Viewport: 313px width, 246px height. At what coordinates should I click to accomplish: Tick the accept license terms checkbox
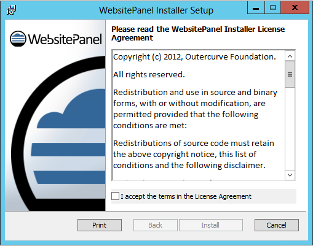point(115,196)
